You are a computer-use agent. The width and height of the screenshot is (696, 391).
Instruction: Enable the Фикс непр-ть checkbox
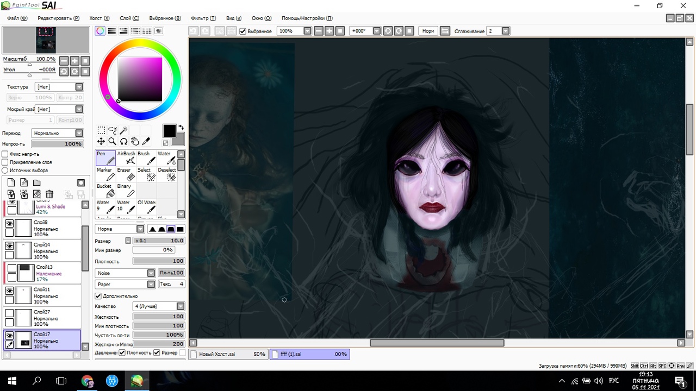[x=5, y=154]
